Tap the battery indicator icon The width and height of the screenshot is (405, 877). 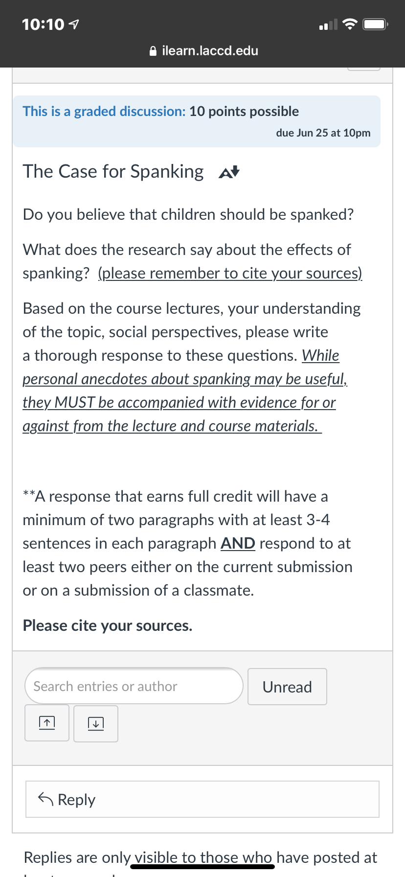click(x=376, y=24)
